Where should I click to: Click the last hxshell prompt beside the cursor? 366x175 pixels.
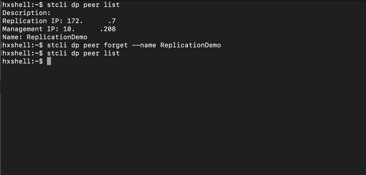(x=23, y=61)
